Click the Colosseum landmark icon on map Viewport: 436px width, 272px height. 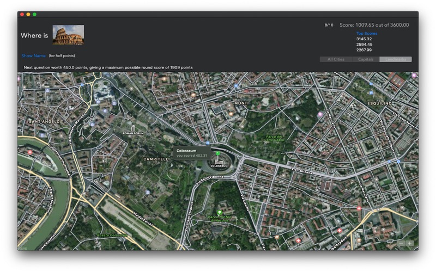click(x=219, y=162)
